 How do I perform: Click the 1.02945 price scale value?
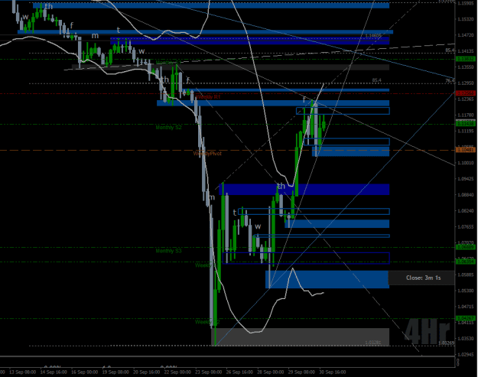(466, 355)
